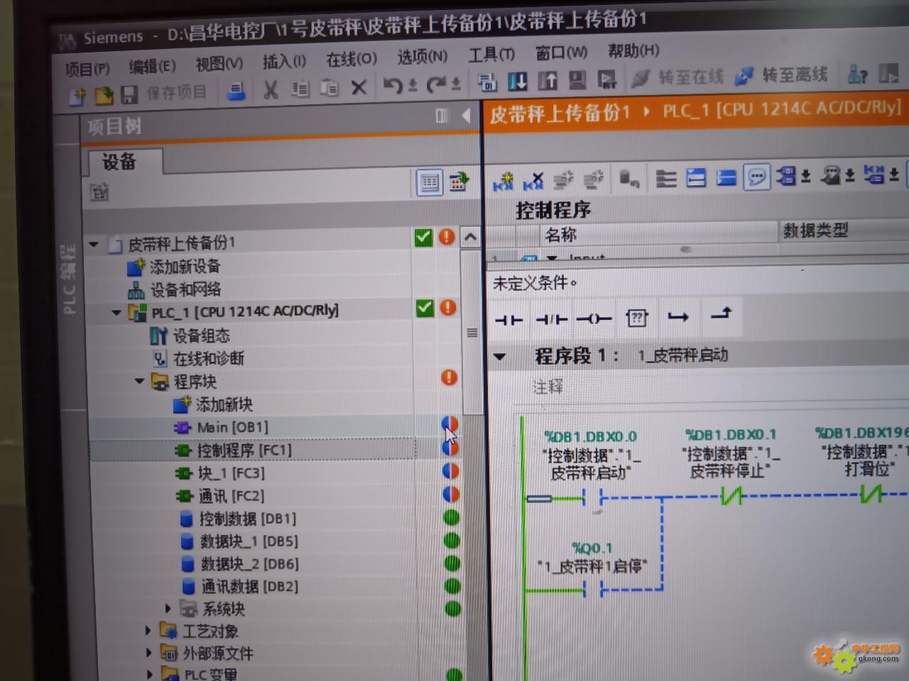Create a new project via toolbar icon
The width and height of the screenshot is (909, 681).
click(77, 96)
